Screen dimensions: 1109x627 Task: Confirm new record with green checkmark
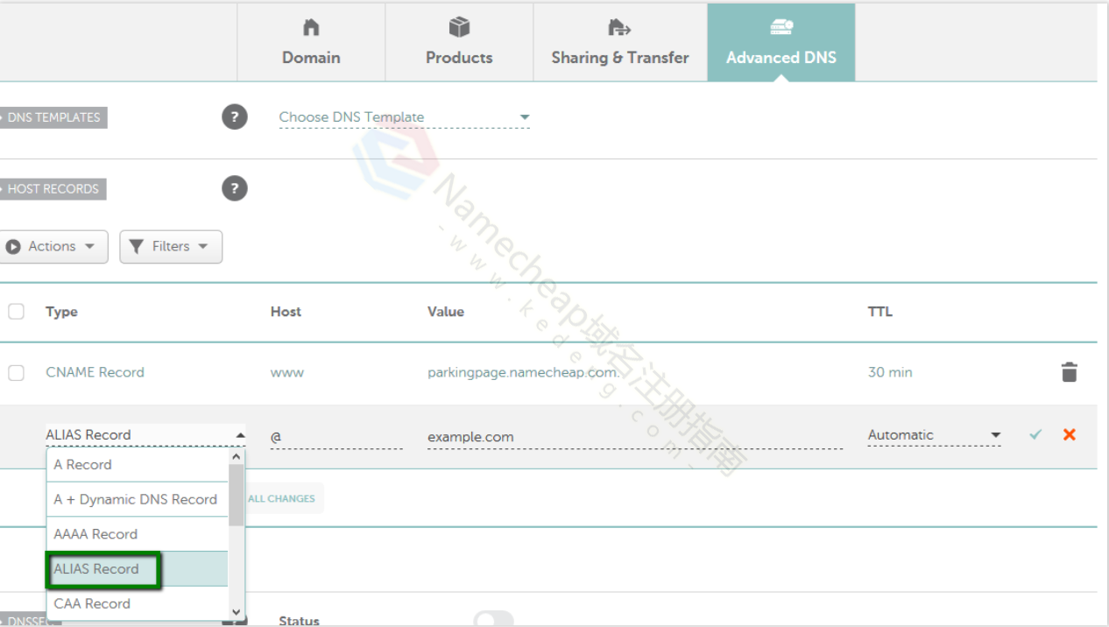[x=1036, y=434]
